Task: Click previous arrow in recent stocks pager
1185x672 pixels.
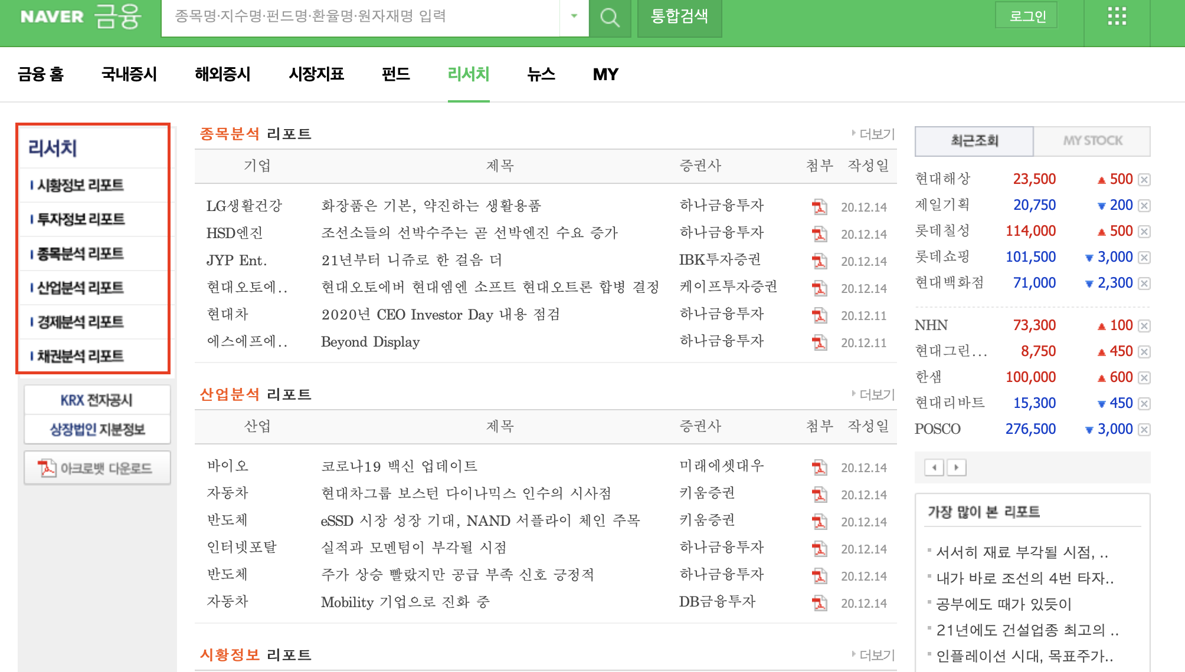Action: point(934,467)
